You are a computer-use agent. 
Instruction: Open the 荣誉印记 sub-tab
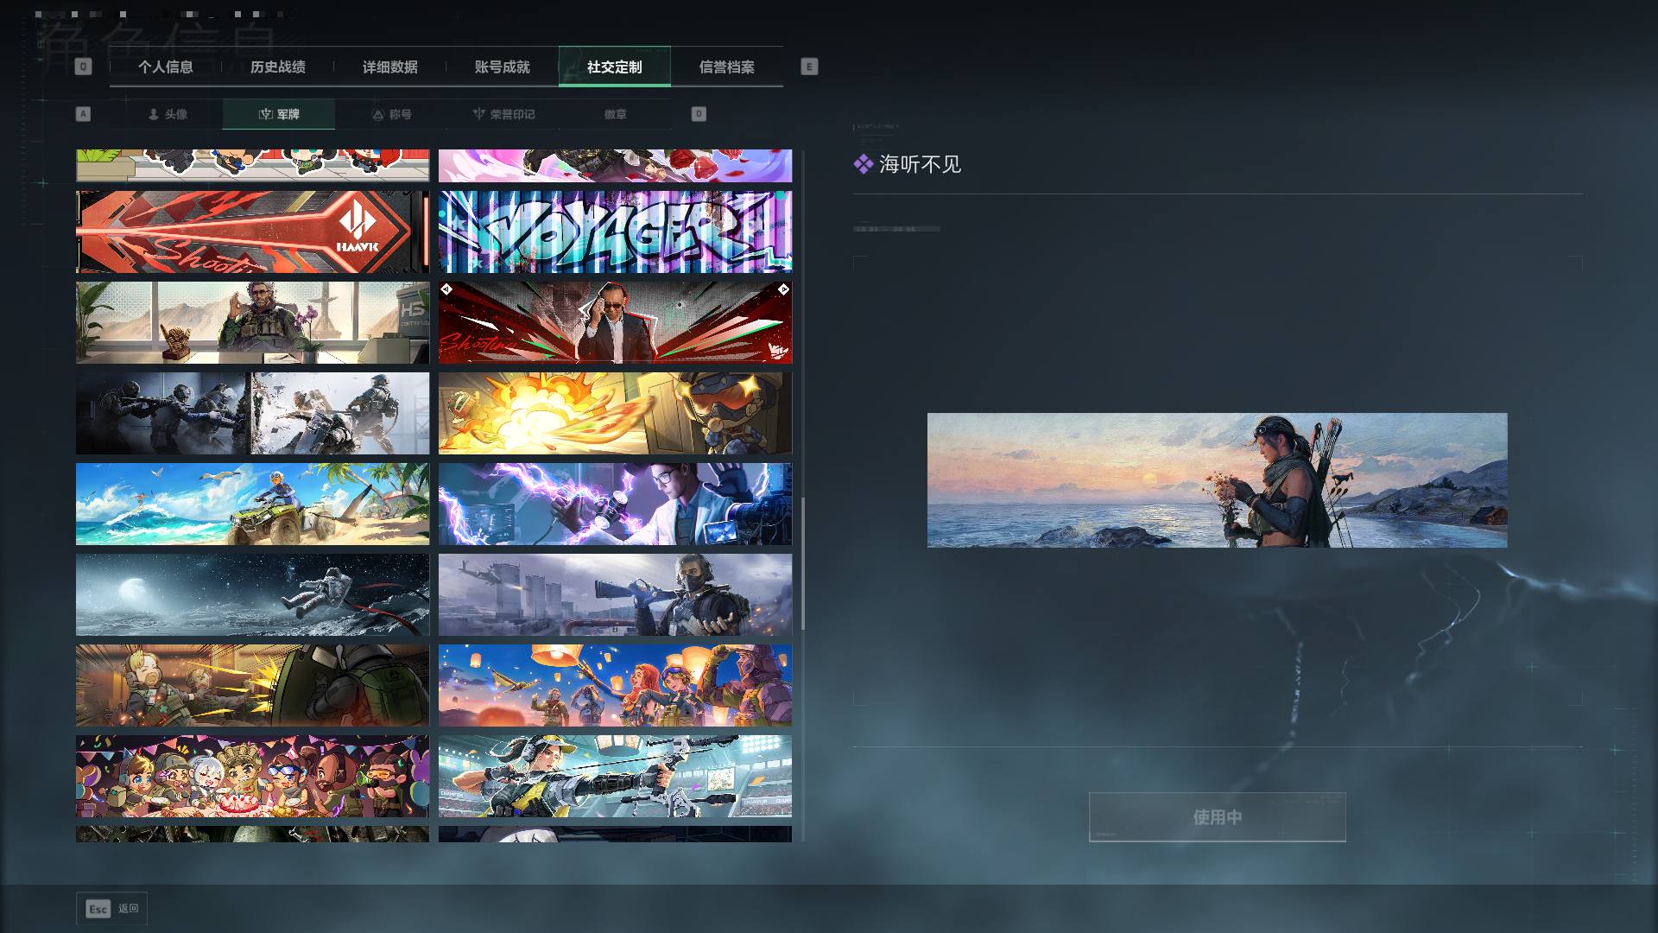503,114
